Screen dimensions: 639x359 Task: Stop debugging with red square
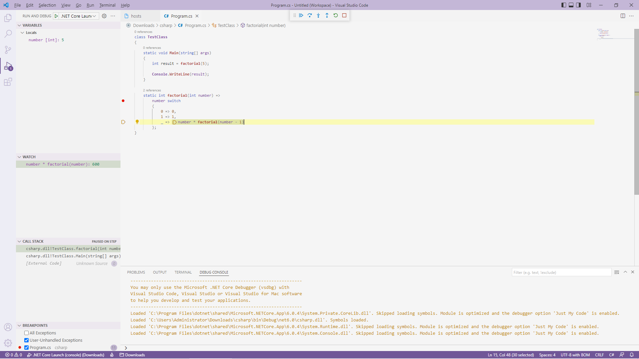pyautogui.click(x=344, y=15)
